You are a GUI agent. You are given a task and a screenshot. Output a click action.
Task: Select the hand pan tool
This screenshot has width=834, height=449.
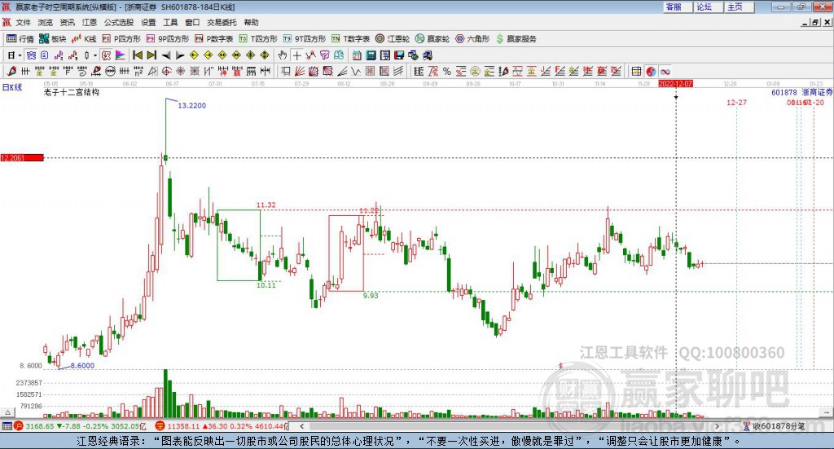click(283, 55)
